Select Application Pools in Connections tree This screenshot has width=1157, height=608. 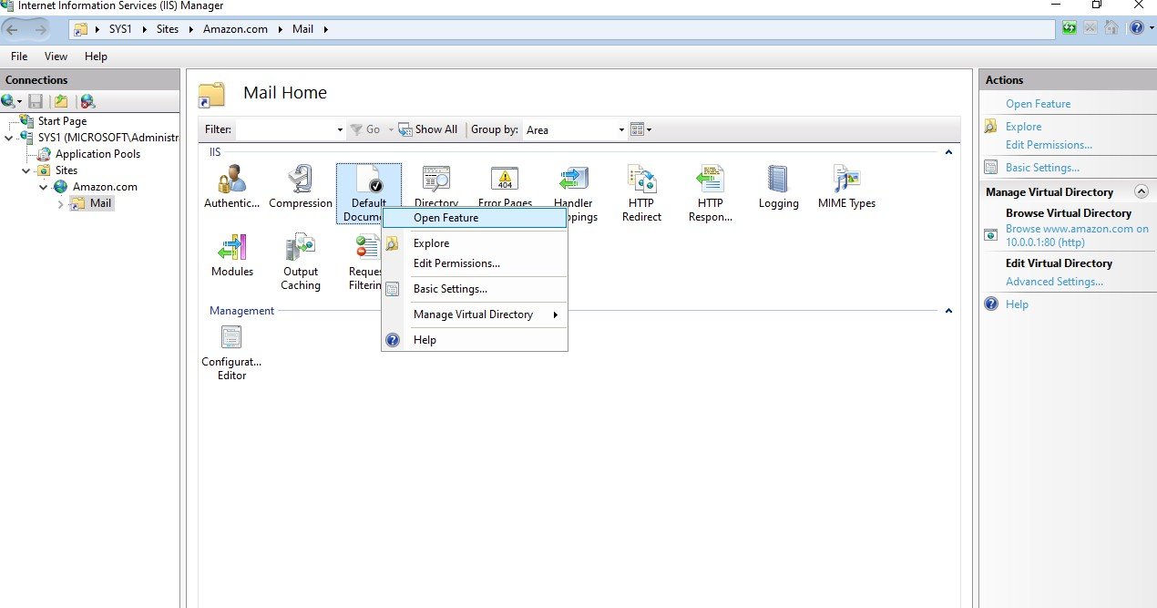97,154
